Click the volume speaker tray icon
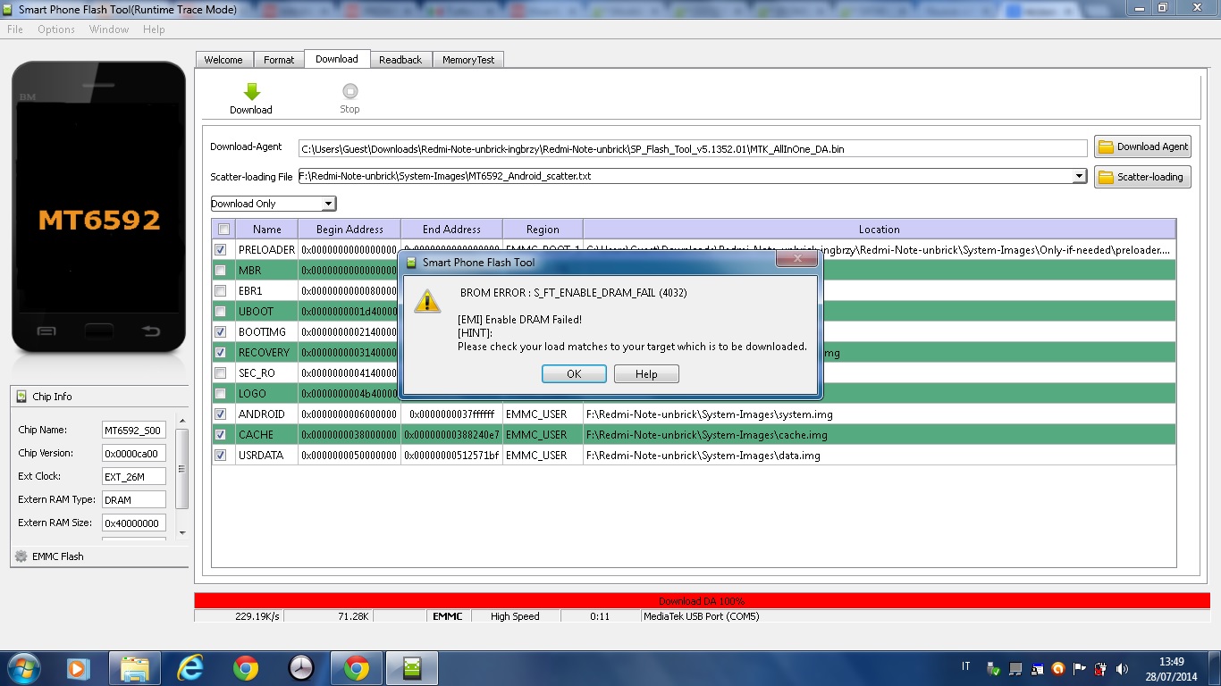This screenshot has height=686, width=1221. point(1123,668)
